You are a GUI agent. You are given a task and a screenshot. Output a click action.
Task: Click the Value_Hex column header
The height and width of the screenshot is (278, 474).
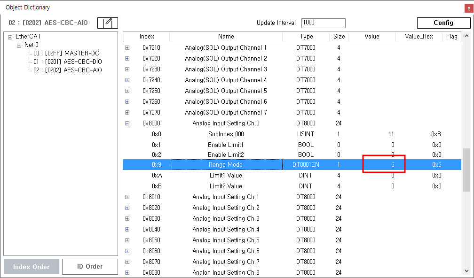419,37
